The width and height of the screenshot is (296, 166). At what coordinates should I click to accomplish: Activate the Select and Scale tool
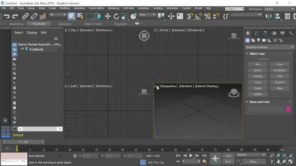125,17
